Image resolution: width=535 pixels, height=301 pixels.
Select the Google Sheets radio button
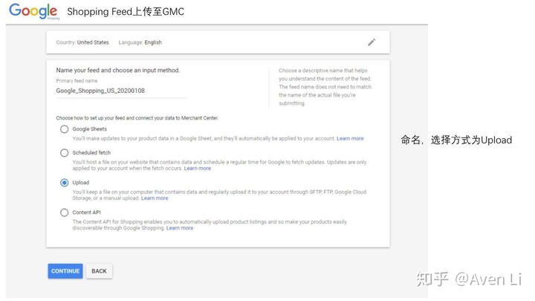tap(64, 129)
